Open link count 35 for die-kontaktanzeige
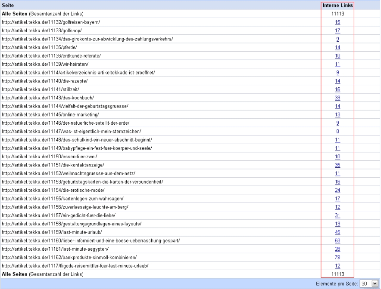The height and width of the screenshot is (289, 381). pyautogui.click(x=337, y=165)
